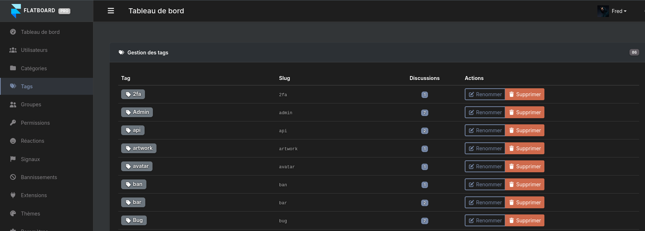Click the Utilisateurs people icon in sidebar

pyautogui.click(x=13, y=50)
